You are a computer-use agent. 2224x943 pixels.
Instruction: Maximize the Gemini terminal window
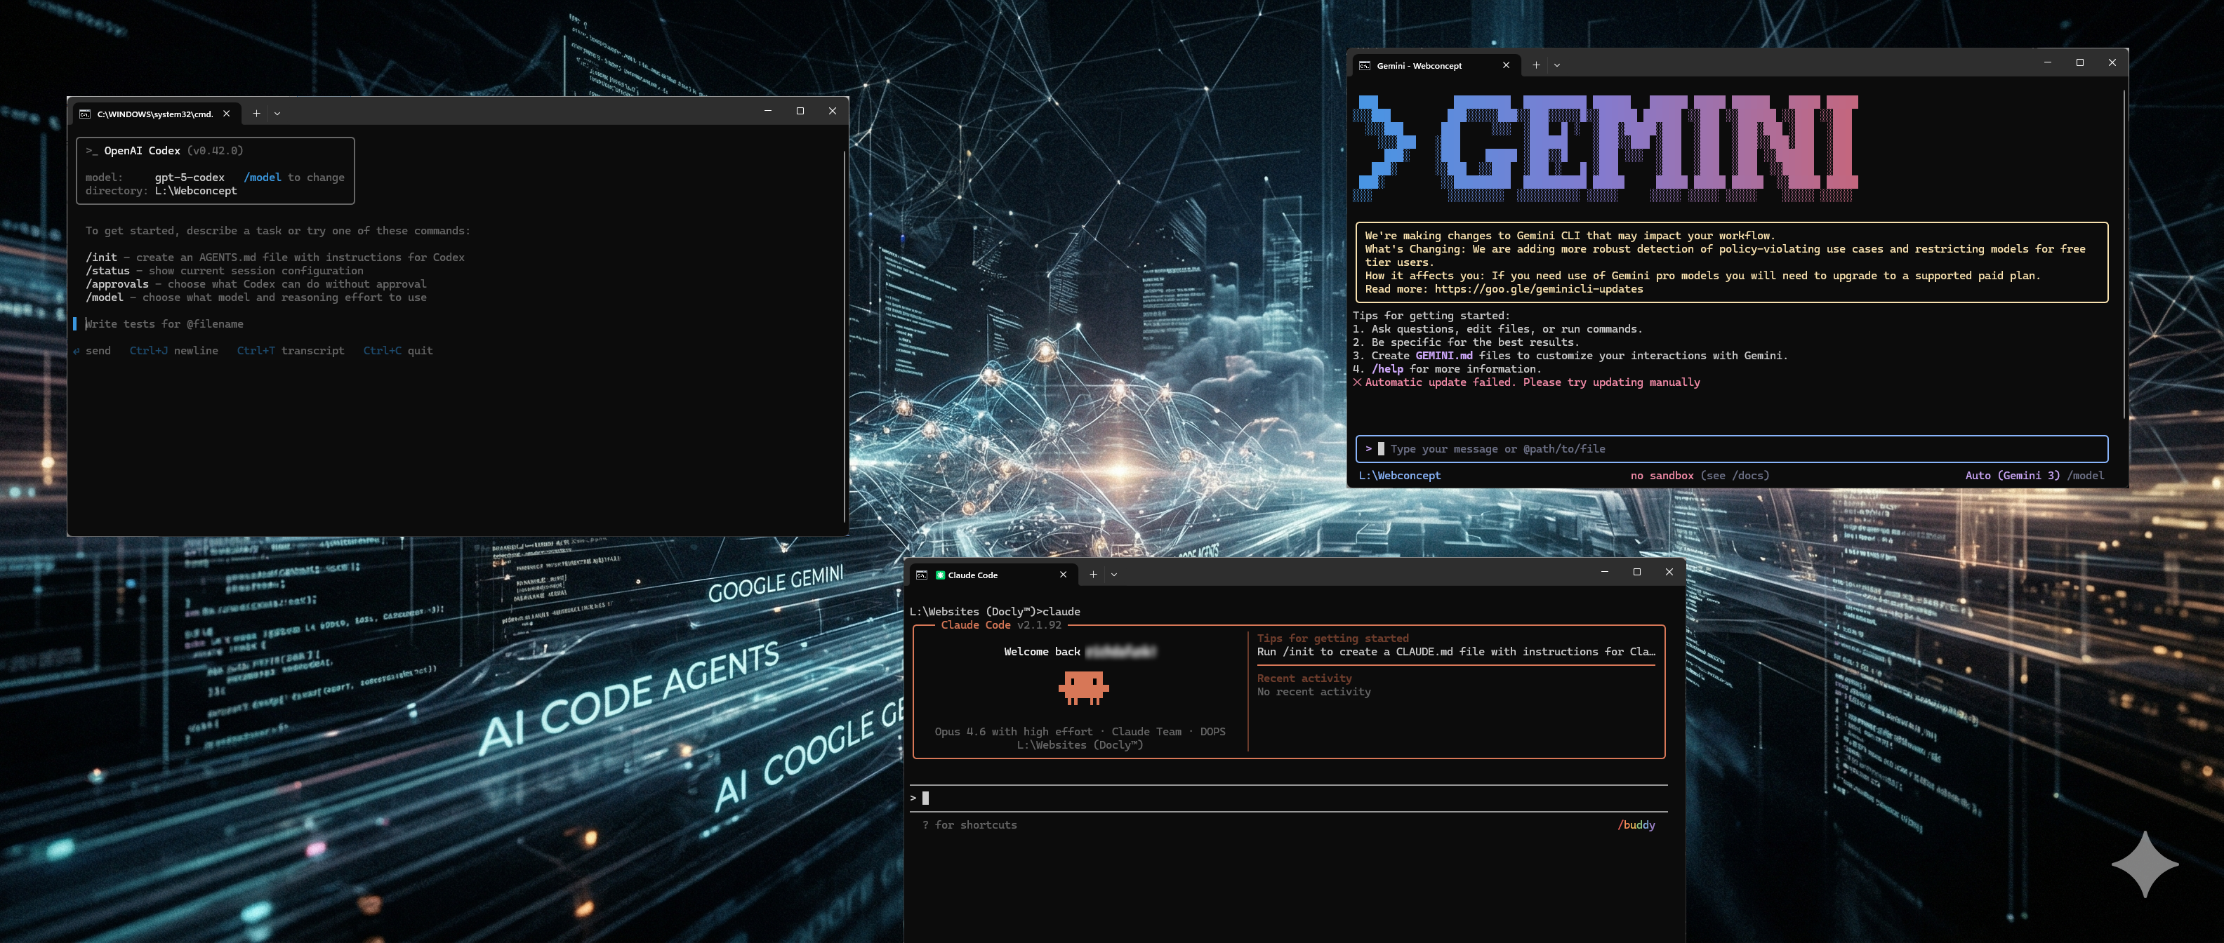pos(2080,62)
